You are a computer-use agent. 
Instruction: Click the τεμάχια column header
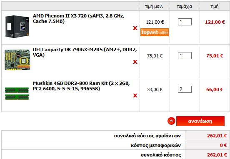point(185,7)
